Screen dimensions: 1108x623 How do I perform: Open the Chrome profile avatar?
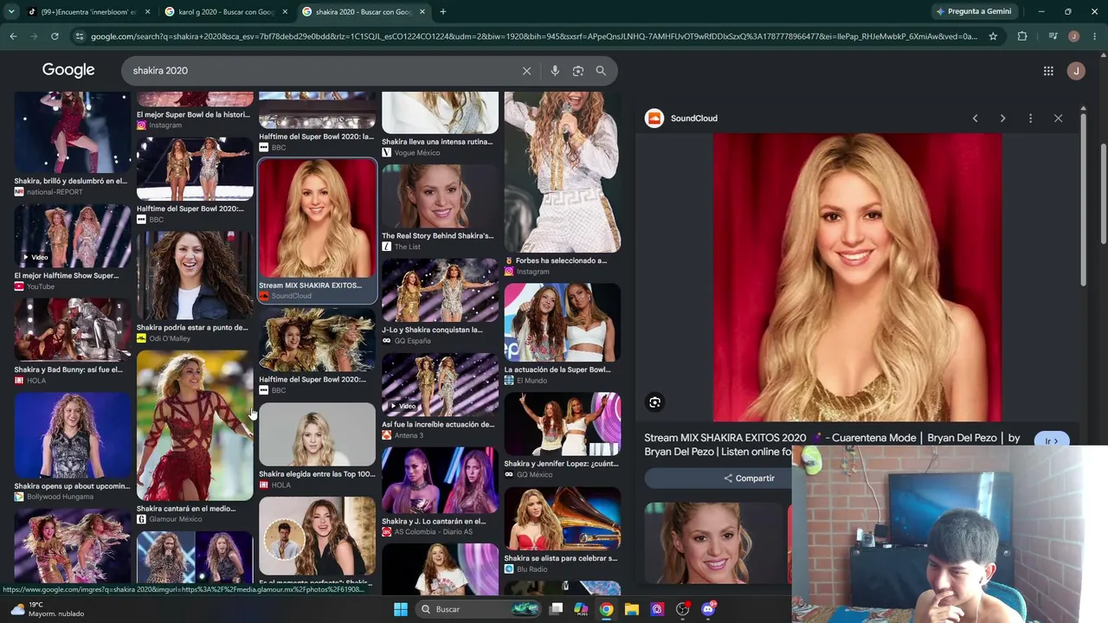point(1073,36)
